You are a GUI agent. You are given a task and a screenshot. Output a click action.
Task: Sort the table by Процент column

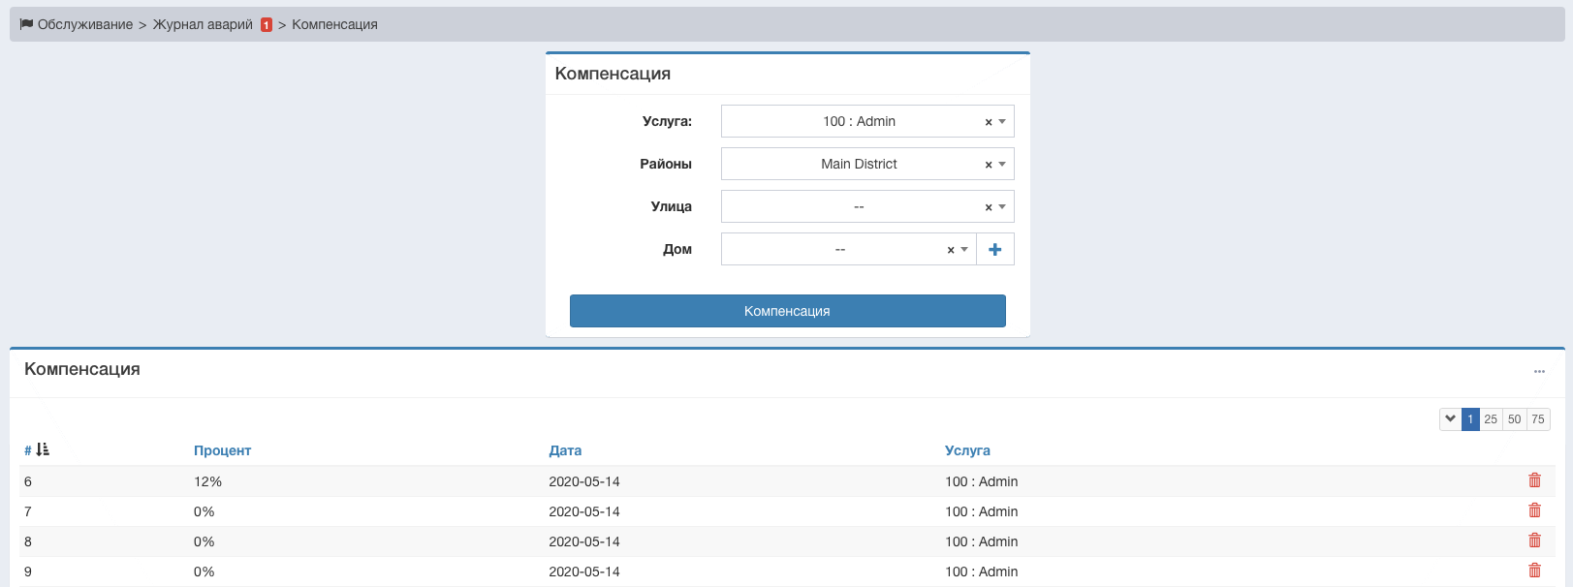tap(222, 450)
